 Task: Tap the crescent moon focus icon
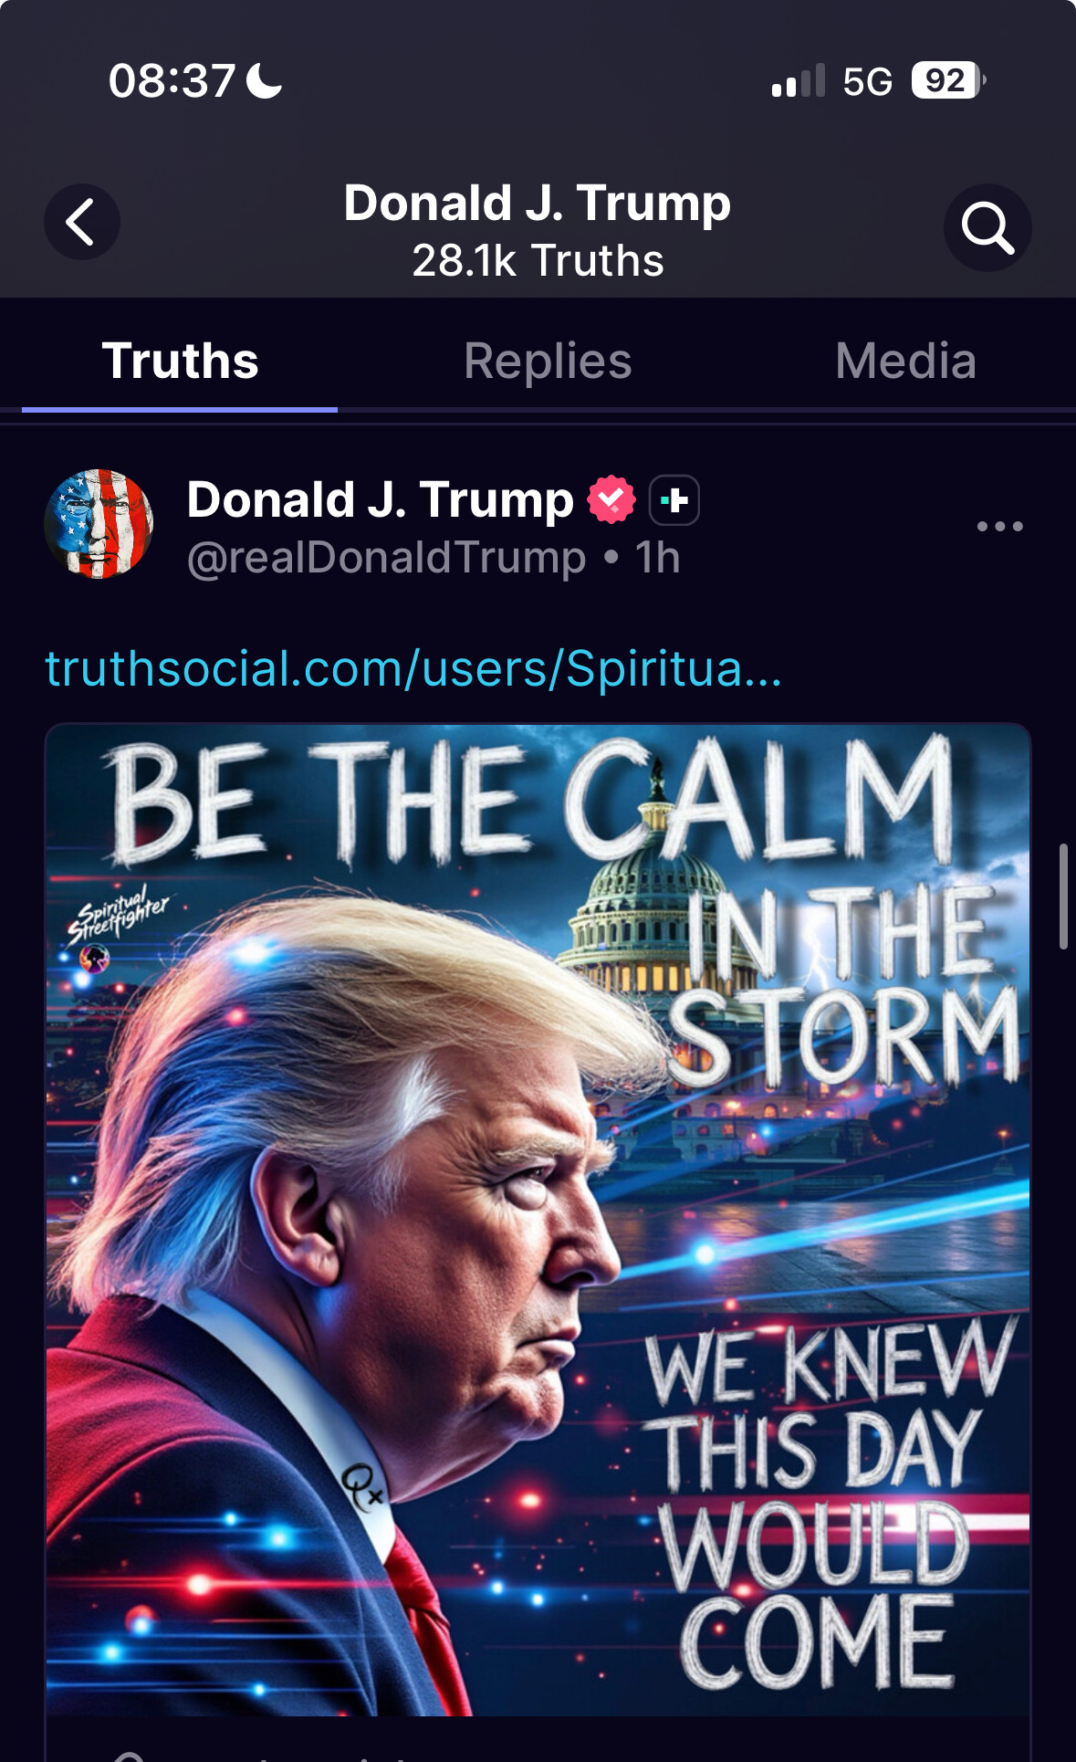[x=265, y=80]
